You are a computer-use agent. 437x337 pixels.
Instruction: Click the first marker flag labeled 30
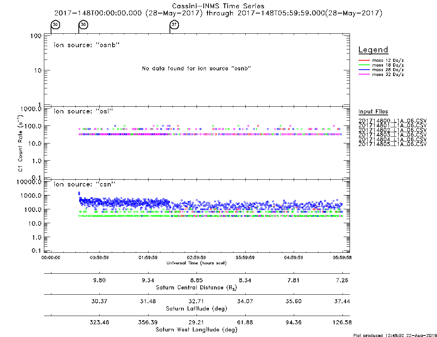click(56, 24)
